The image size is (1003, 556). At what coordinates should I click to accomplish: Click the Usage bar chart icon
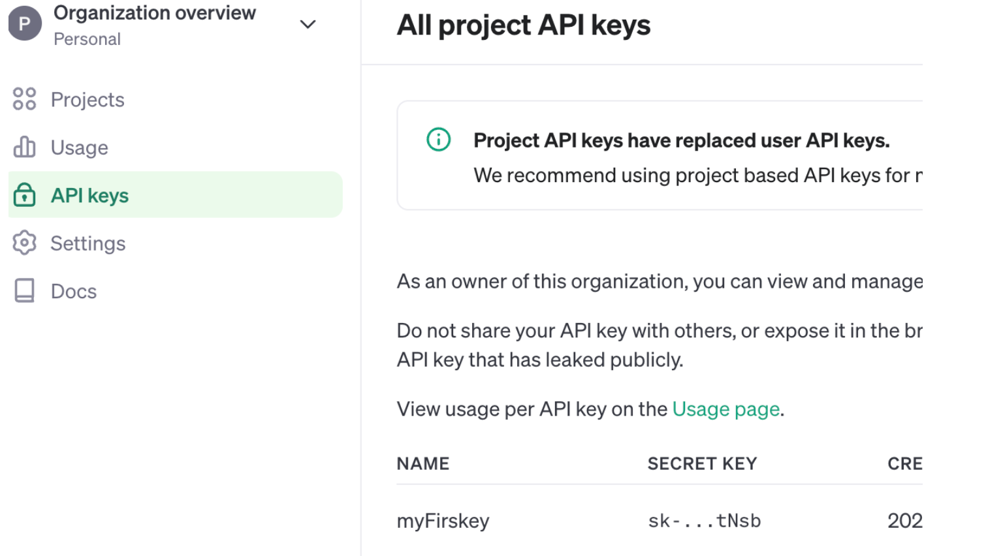(24, 147)
